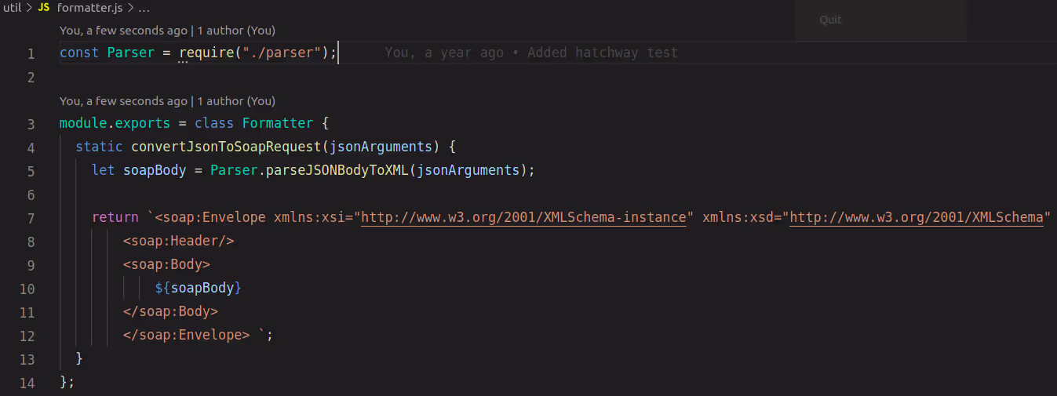This screenshot has height=396, width=1057.
Task: Click line number 14 in the gutter
Action: (27, 383)
